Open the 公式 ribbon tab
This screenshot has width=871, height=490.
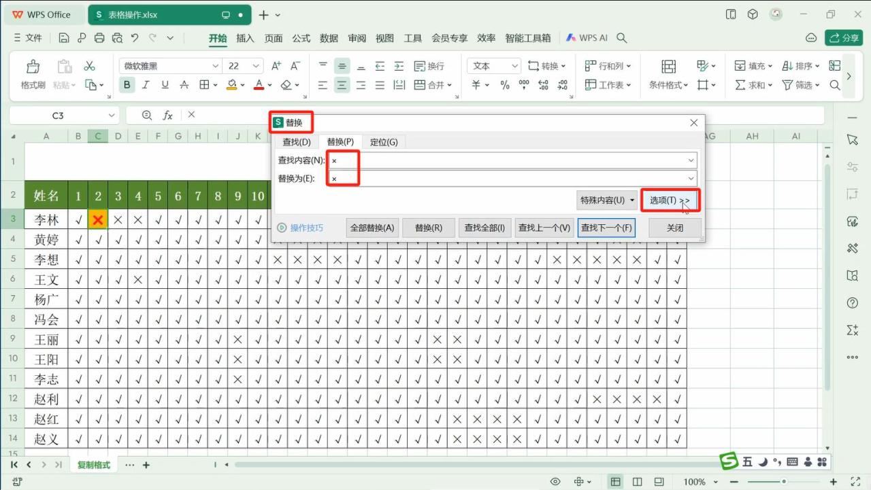301,38
